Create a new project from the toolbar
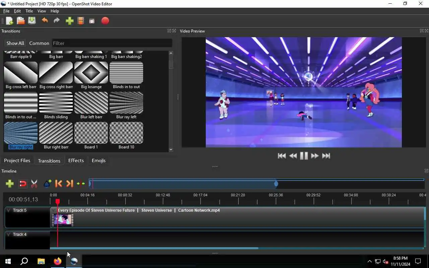 9,21
